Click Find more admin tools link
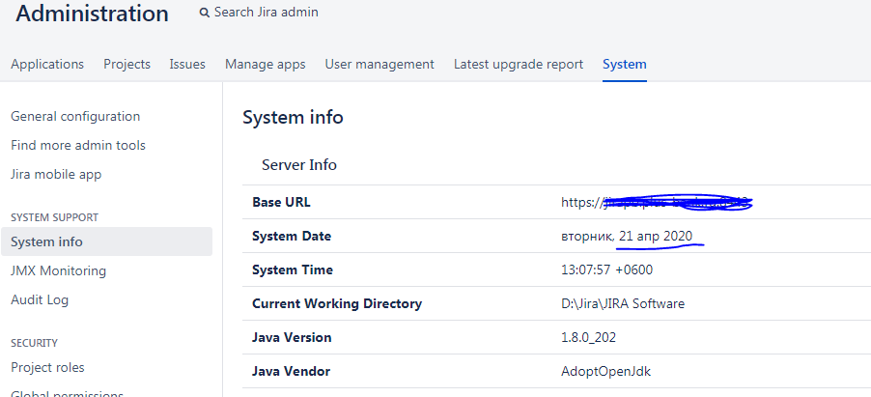The width and height of the screenshot is (871, 397). click(78, 146)
